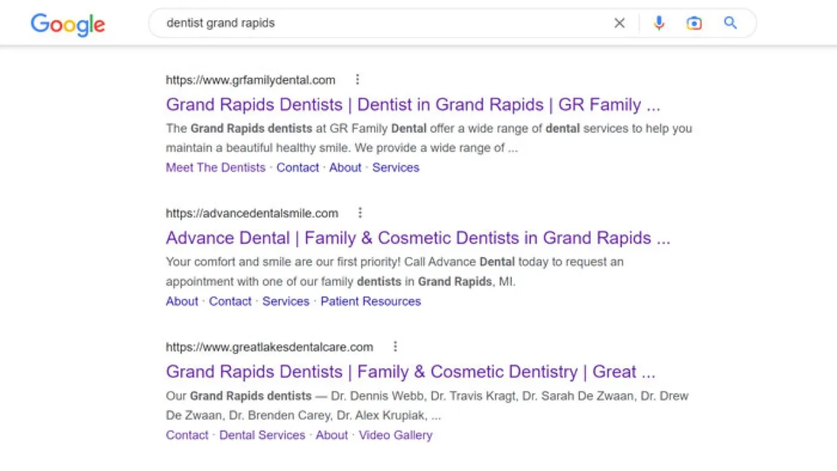This screenshot has height=471, width=837.
Task: Open Dental Services sitelink
Action: [262, 435]
